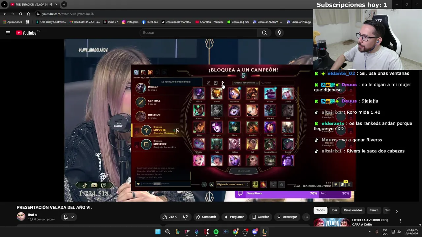Image resolution: width=422 pixels, height=237 pixels.
Task: Open the Windows Start menu
Action: (158, 232)
